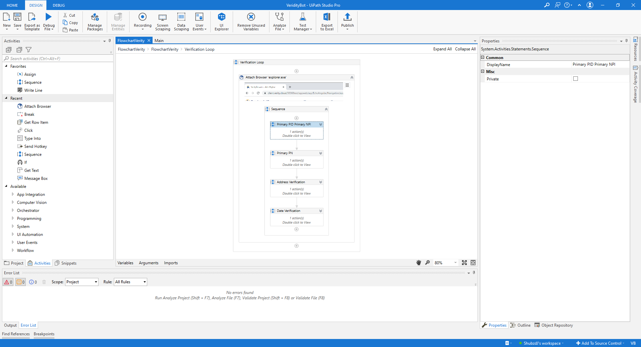Open Test Manager menu
Image resolution: width=641 pixels, height=347 pixels.
[x=303, y=21]
